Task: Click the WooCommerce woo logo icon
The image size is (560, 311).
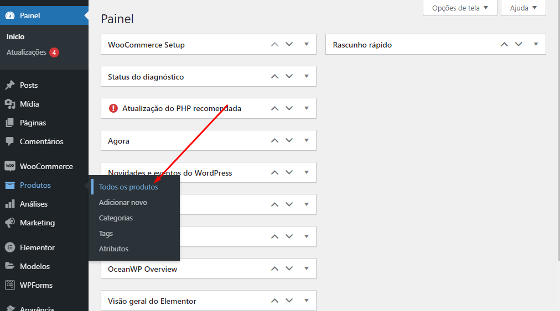Action: (x=10, y=166)
